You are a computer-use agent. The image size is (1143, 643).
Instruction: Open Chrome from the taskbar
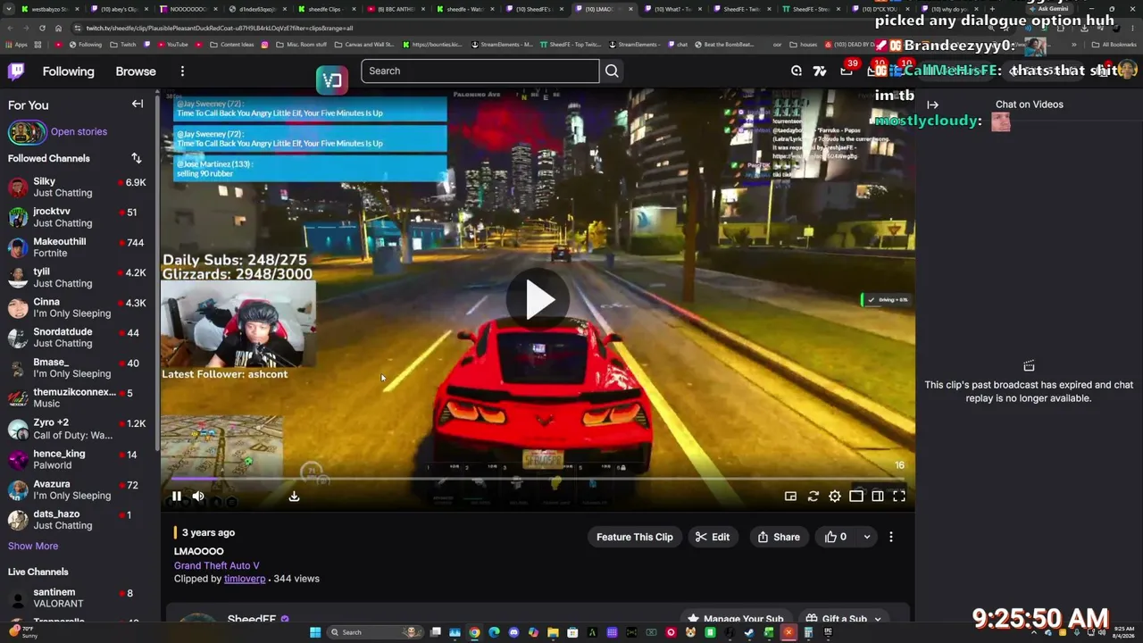click(x=474, y=632)
